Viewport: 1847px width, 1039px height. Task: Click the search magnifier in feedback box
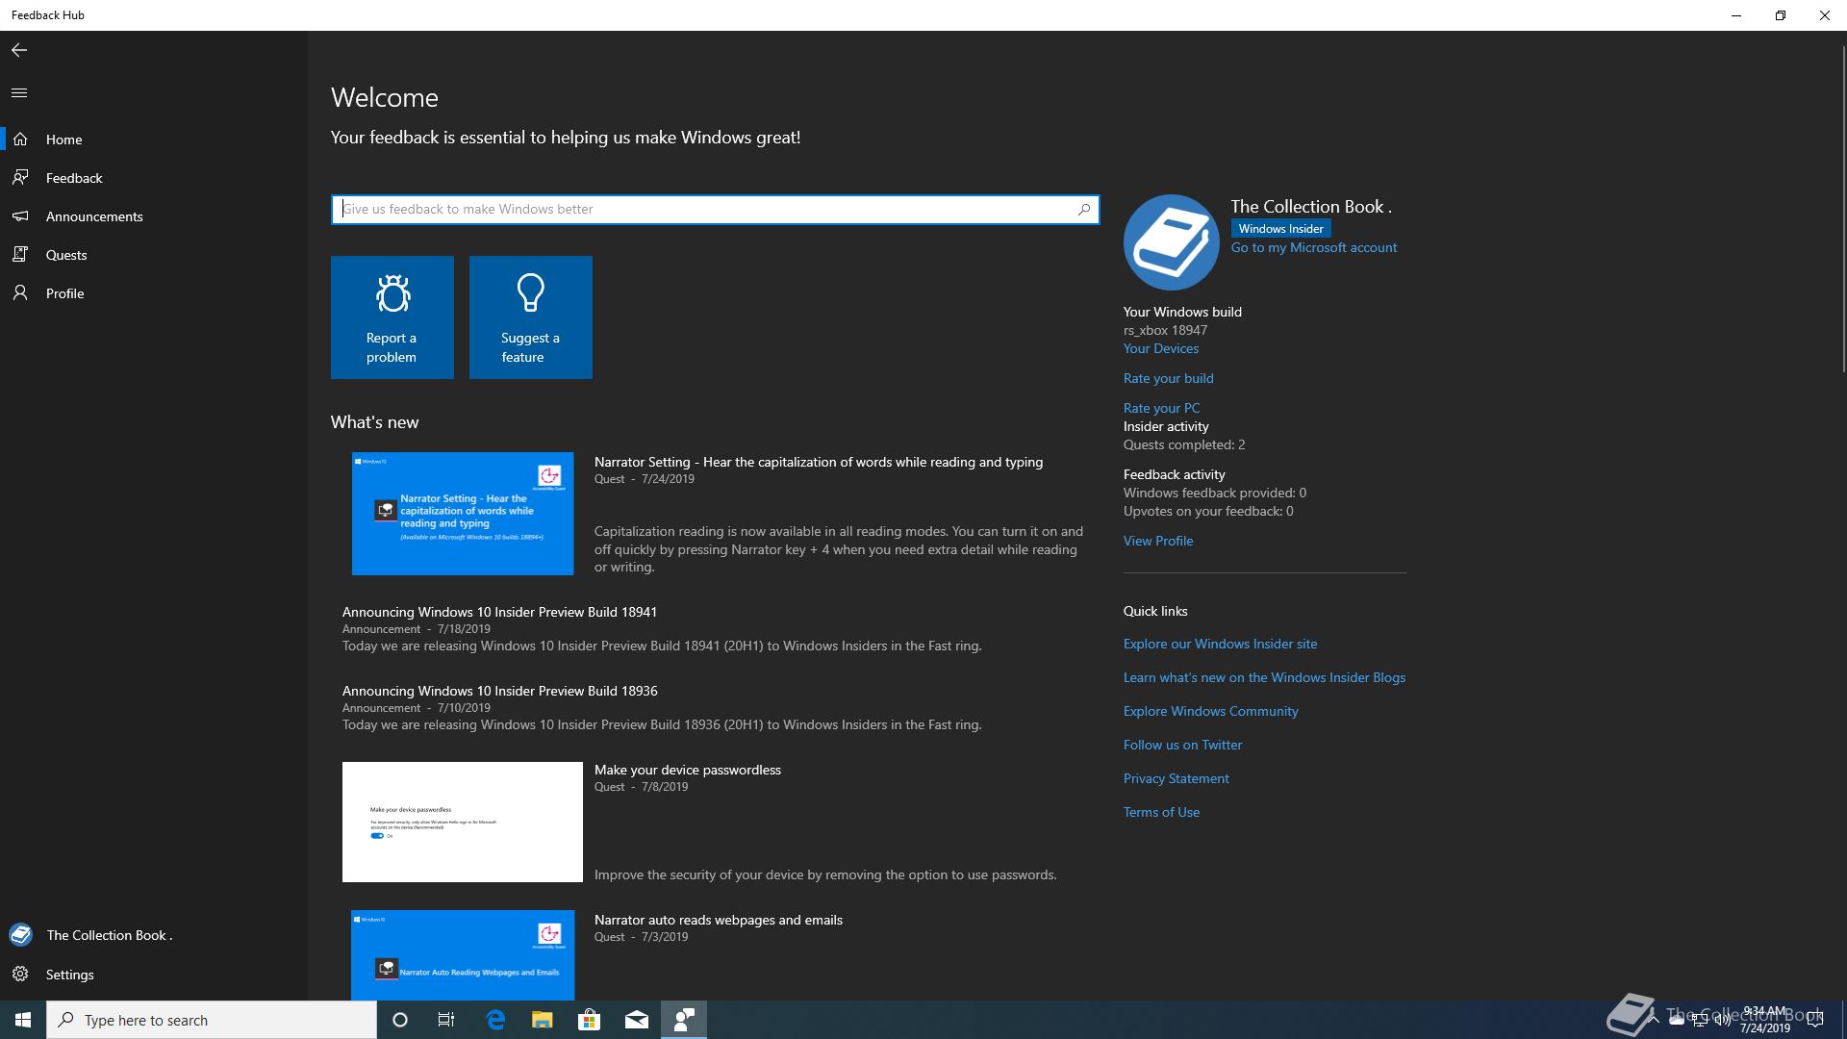point(1084,209)
